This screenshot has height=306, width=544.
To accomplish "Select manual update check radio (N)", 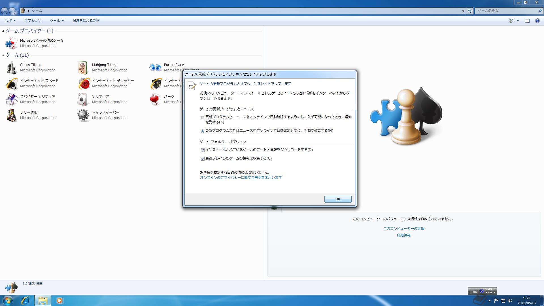I will [202, 131].
